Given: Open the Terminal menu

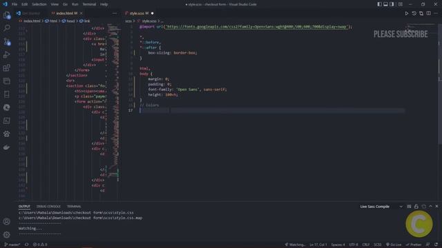Looking at the screenshot, I should pos(89,4).
